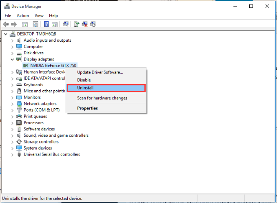Click the Forward arrow toolbar icon
Image resolution: width=277 pixels, height=203 pixels.
point(14,24)
